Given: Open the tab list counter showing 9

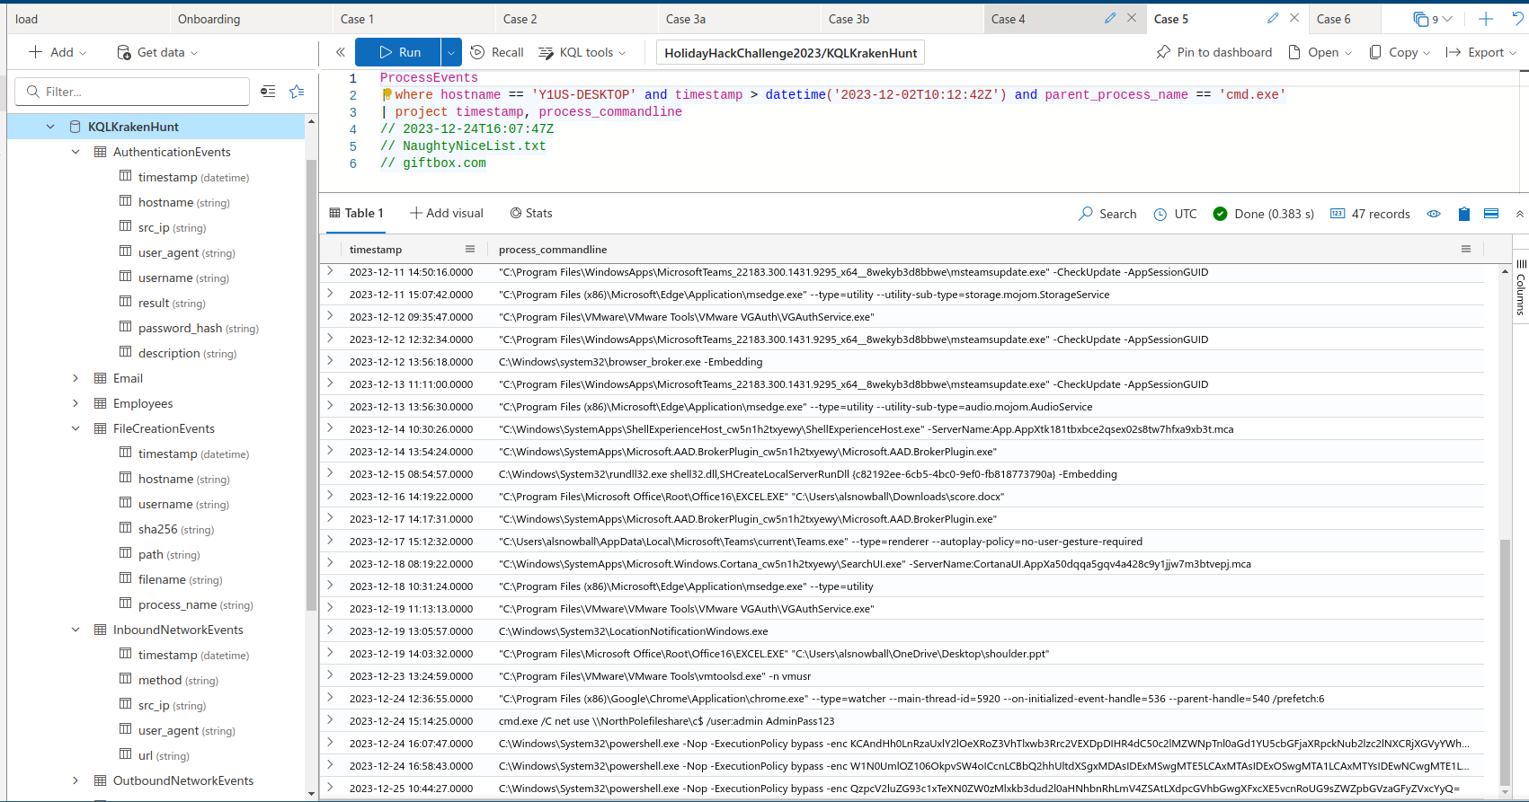Looking at the screenshot, I should click(x=1432, y=19).
